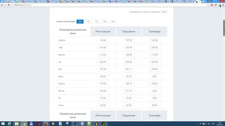Click the COM.UA renewal price 197.20

coord(129,40)
